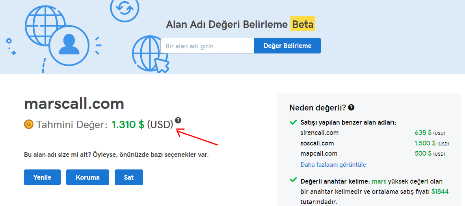Click the Yenile button

(43, 177)
